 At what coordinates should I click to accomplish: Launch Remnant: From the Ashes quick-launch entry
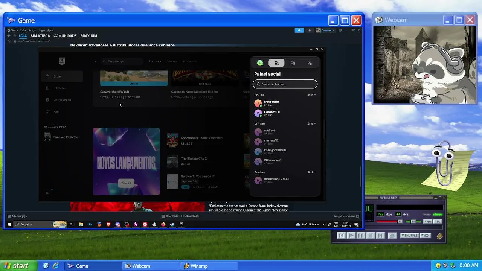coord(62,137)
